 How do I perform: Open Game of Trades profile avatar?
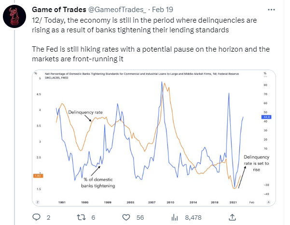point(14,18)
